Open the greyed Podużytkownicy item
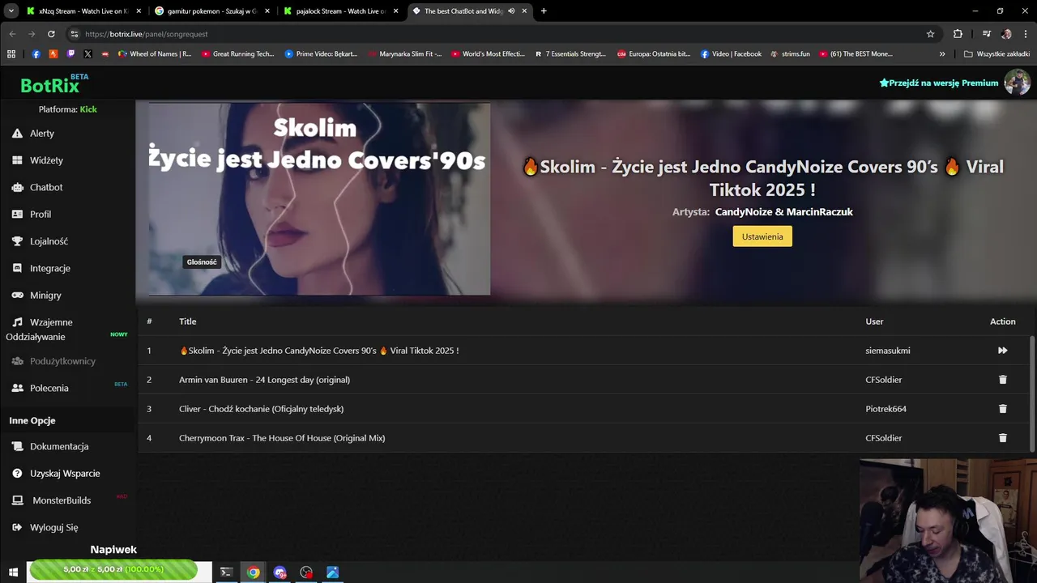 [53, 361]
